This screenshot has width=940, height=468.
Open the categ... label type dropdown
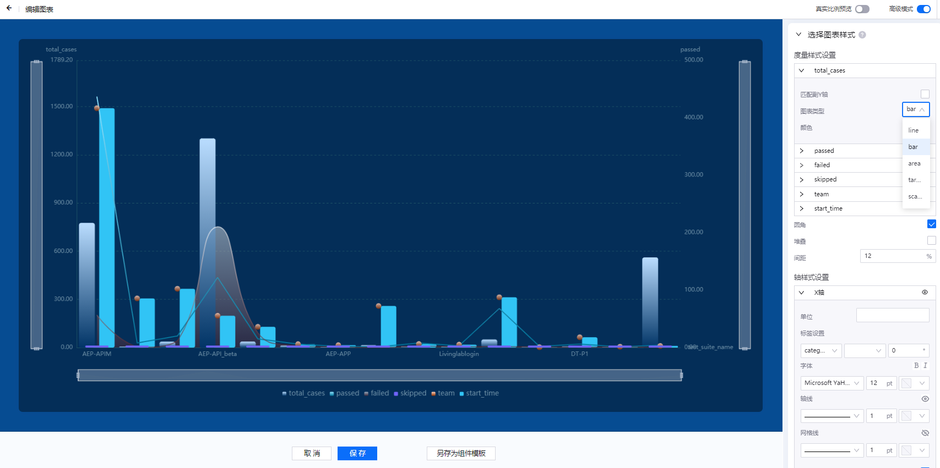pos(821,350)
